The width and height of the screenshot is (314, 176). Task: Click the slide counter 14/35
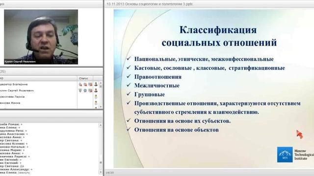pos(109,173)
